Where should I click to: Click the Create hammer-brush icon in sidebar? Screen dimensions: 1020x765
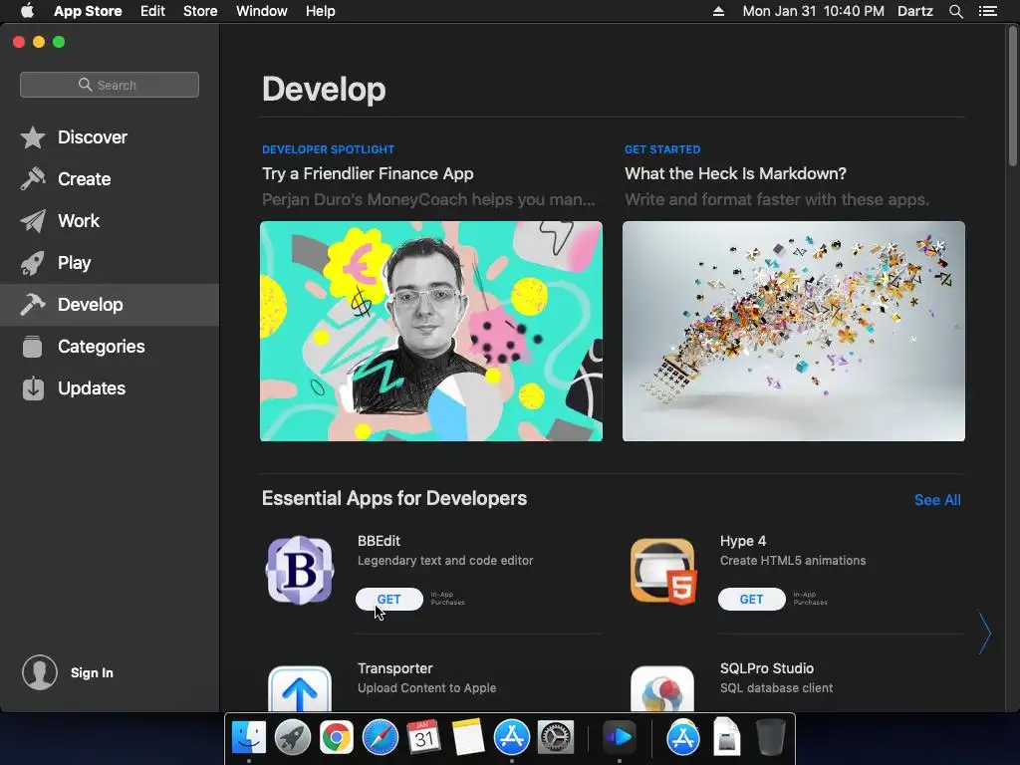coord(33,179)
